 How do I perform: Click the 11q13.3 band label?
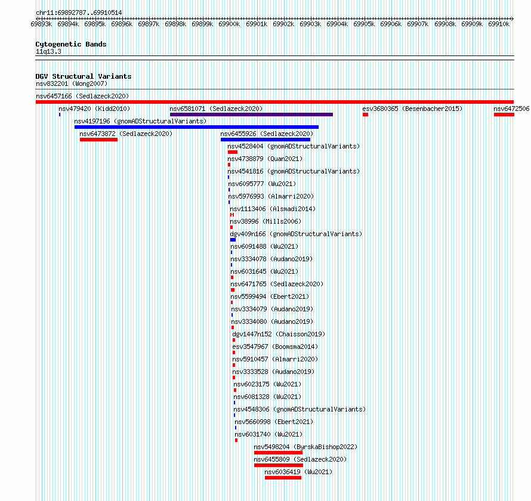(x=48, y=52)
